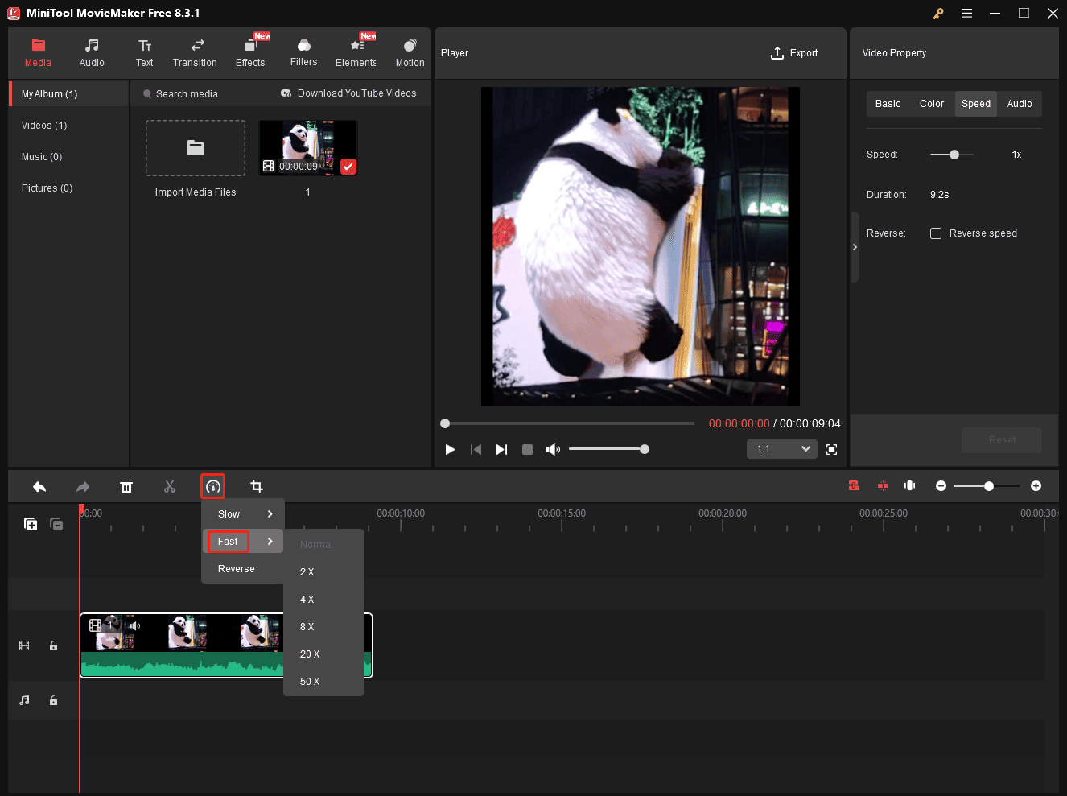Click the Split scissors icon

pos(170,486)
